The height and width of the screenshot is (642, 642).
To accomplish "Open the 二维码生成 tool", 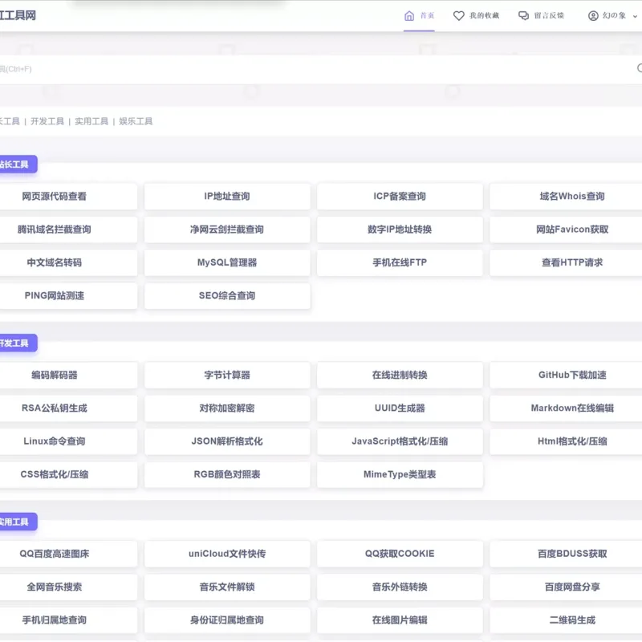I will 572,620.
